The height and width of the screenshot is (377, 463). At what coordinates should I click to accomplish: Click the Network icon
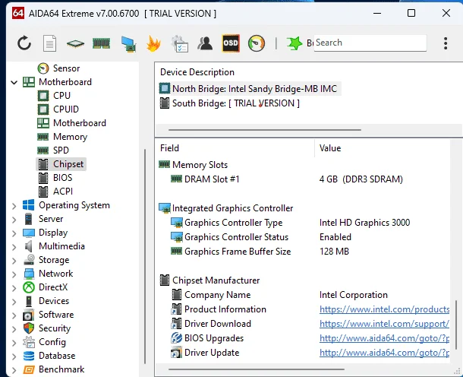click(29, 274)
